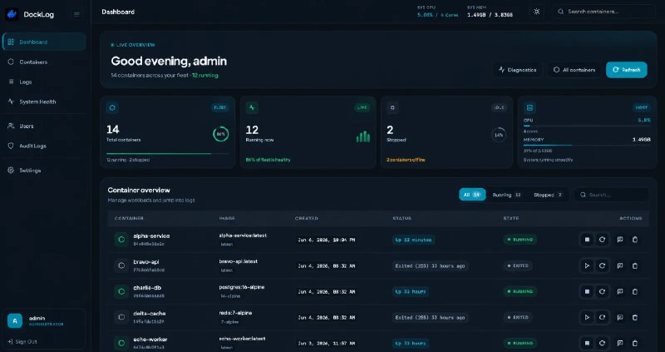This screenshot has height=352, width=665.
Task: Restart the alpha-service container
Action: click(602, 240)
